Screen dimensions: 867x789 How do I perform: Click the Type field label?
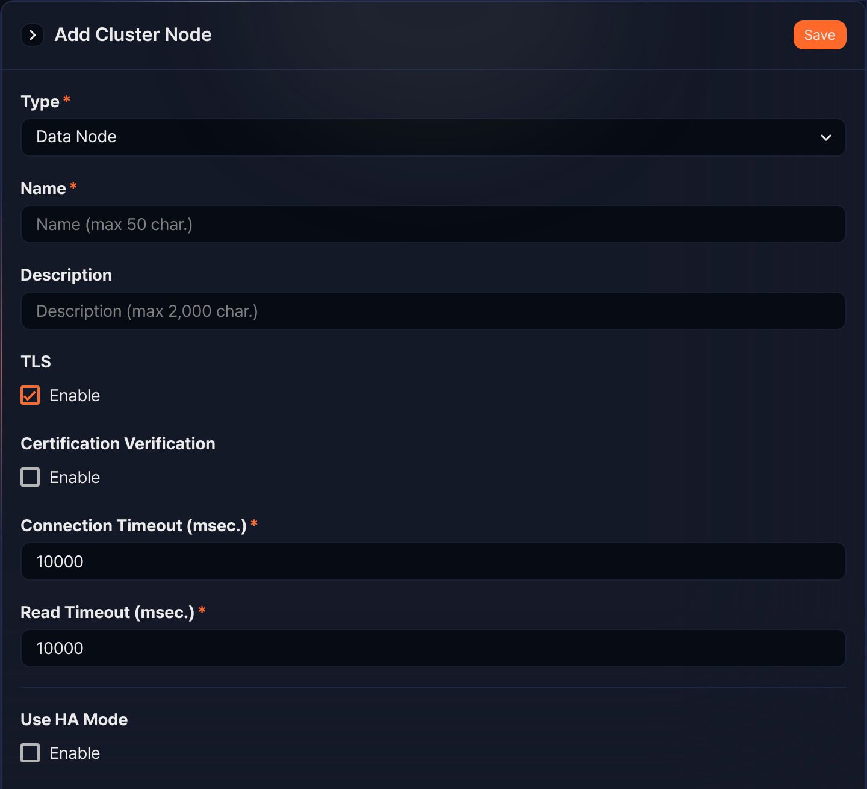(x=40, y=101)
